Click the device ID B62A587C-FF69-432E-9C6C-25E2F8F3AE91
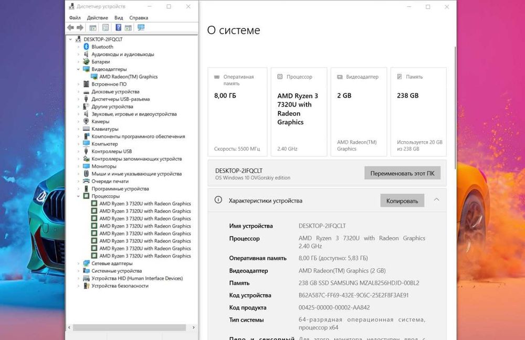This screenshot has width=525, height=340. pos(353,295)
